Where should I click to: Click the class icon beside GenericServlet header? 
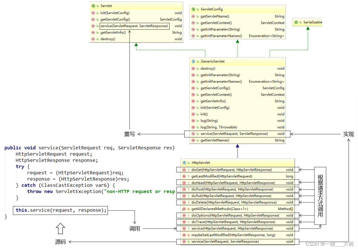(x=193, y=61)
